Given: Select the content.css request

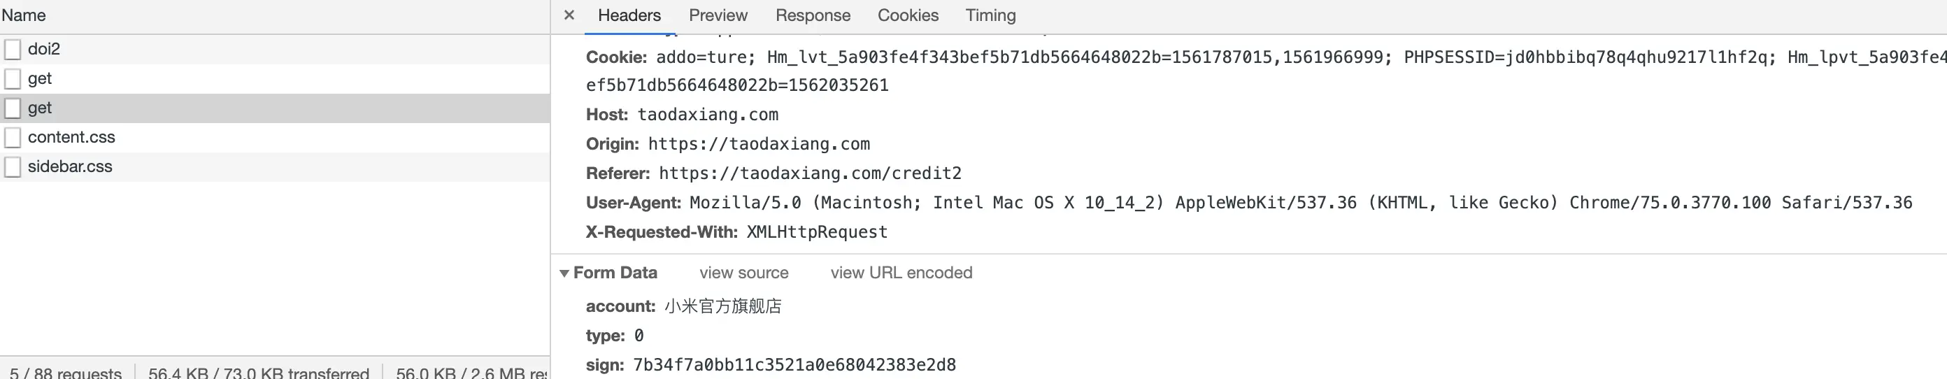Looking at the screenshot, I should [x=275, y=138].
